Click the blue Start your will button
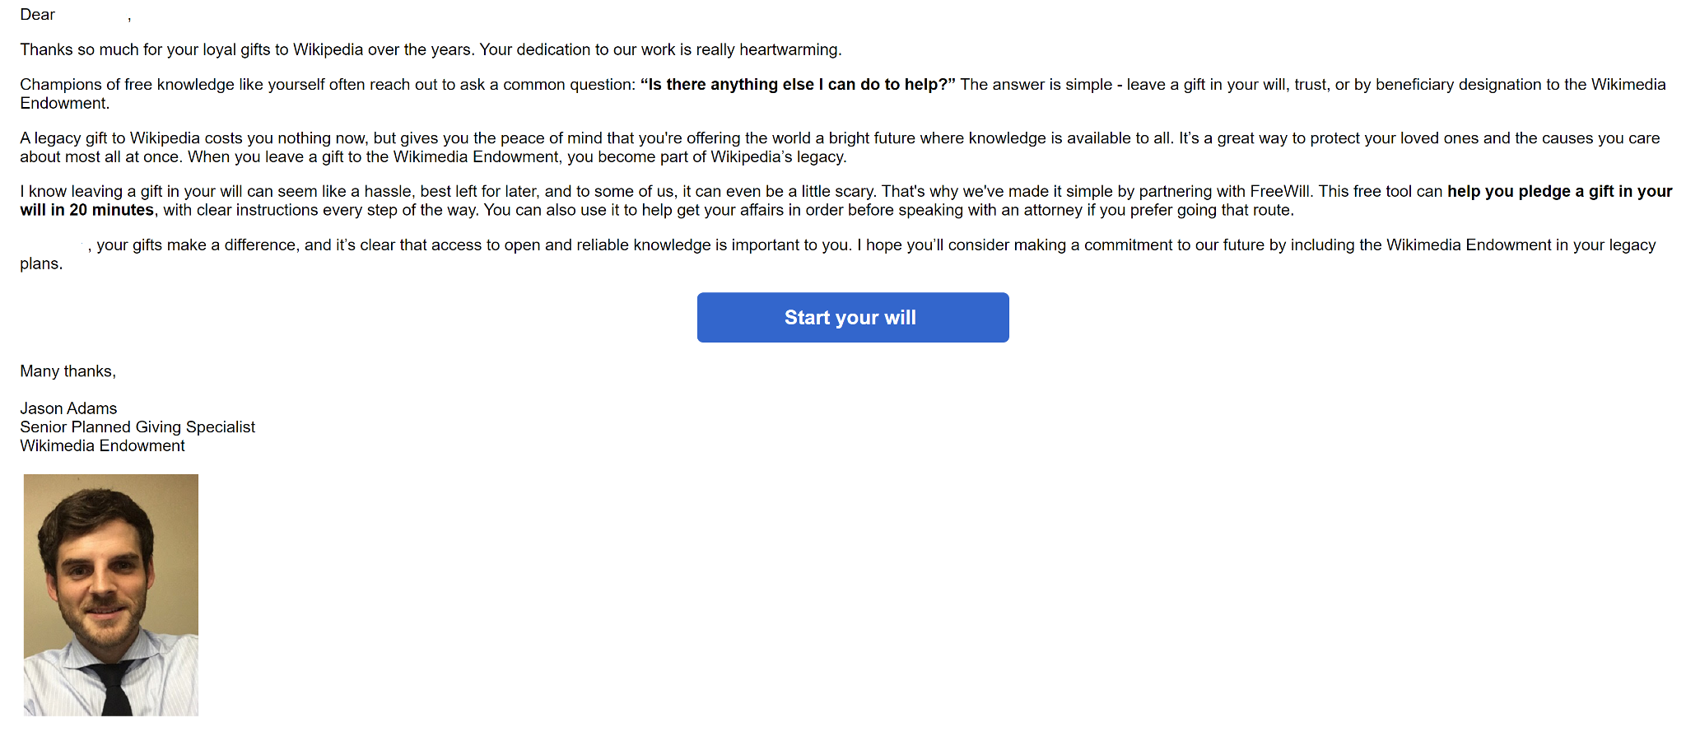The image size is (1686, 741). tap(853, 317)
